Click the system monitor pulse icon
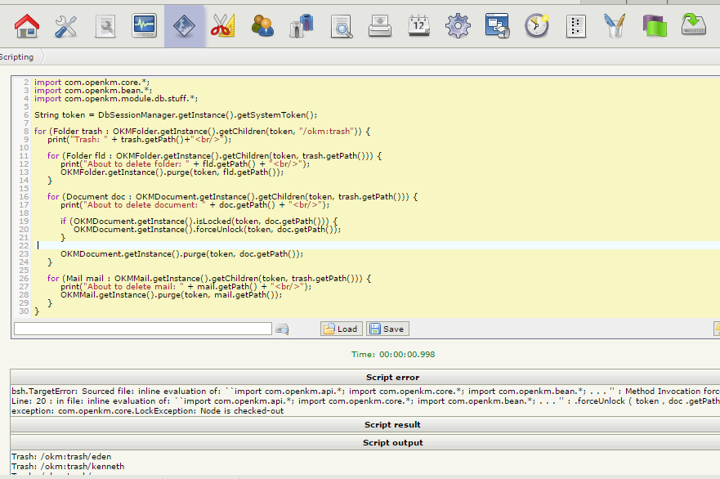 pyautogui.click(x=145, y=25)
